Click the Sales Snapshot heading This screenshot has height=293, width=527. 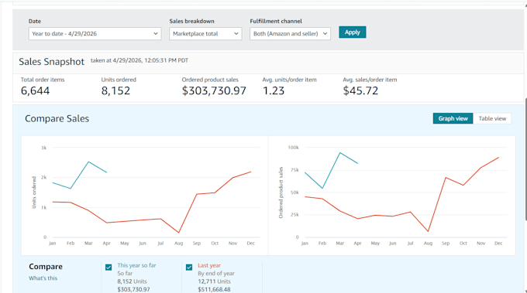click(51, 62)
